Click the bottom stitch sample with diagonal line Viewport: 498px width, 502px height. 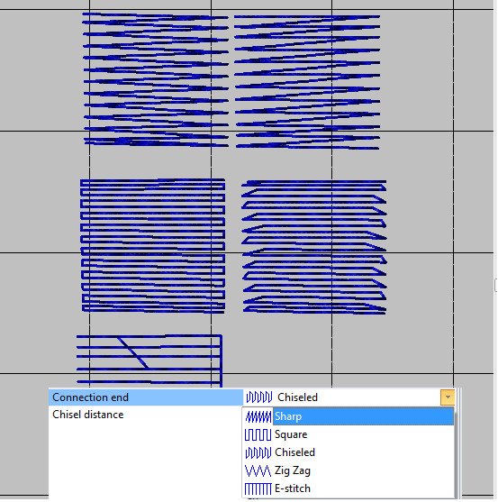pos(149,361)
